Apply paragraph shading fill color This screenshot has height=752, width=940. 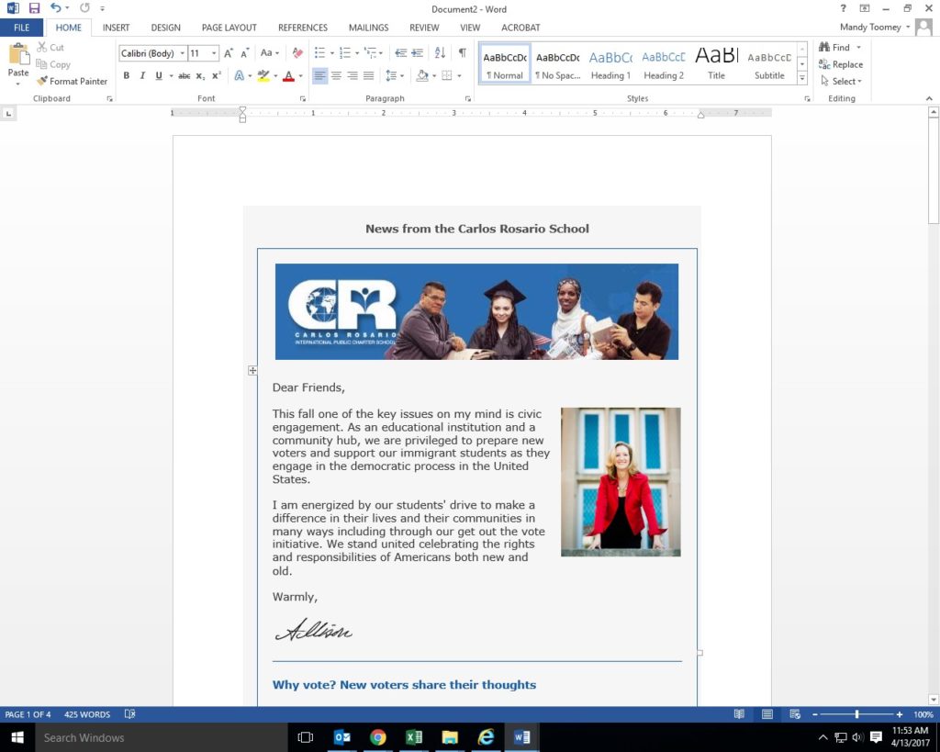pos(422,75)
